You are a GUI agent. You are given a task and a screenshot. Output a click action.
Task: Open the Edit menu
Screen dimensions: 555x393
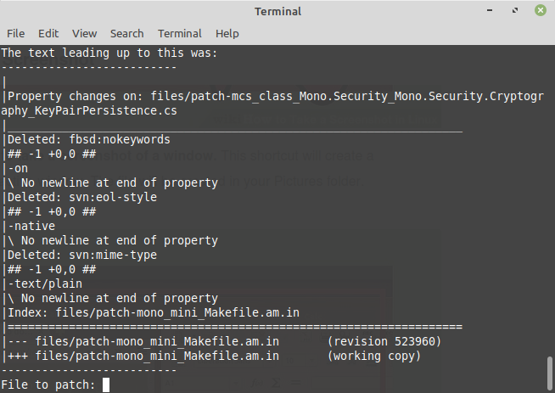tap(48, 34)
